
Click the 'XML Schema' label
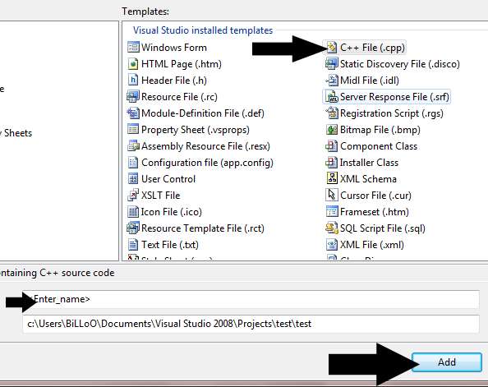pyautogui.click(x=368, y=179)
